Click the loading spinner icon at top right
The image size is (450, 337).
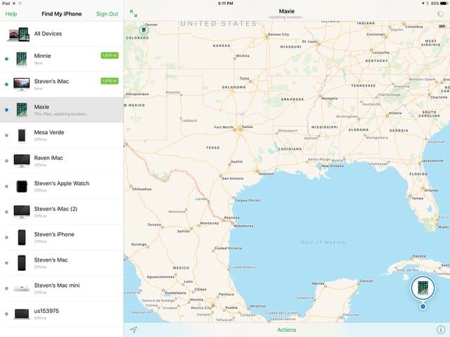pyautogui.click(x=440, y=13)
